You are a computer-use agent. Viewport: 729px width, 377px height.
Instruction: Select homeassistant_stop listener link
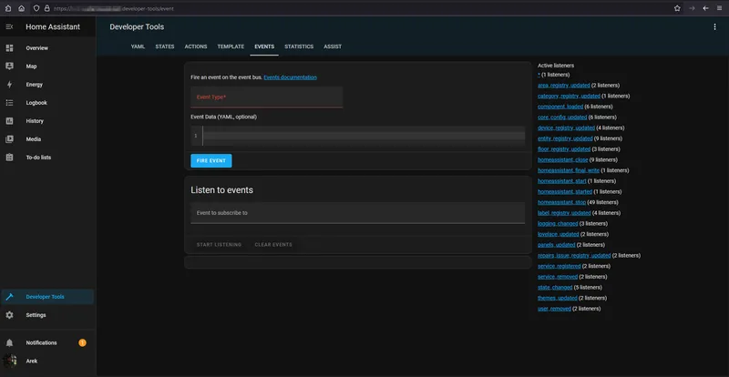click(x=561, y=202)
